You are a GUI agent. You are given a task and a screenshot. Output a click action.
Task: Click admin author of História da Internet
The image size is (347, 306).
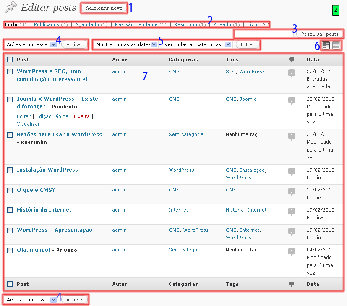click(x=119, y=210)
